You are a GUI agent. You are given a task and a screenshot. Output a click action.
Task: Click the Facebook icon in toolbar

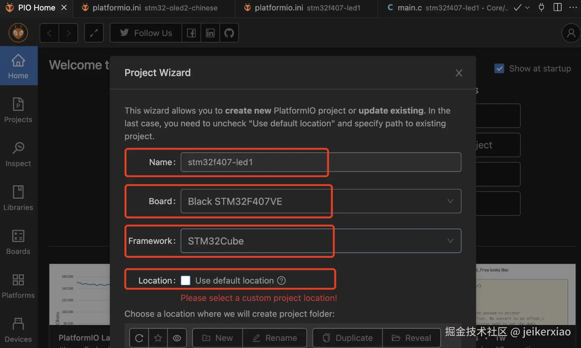[x=191, y=33]
